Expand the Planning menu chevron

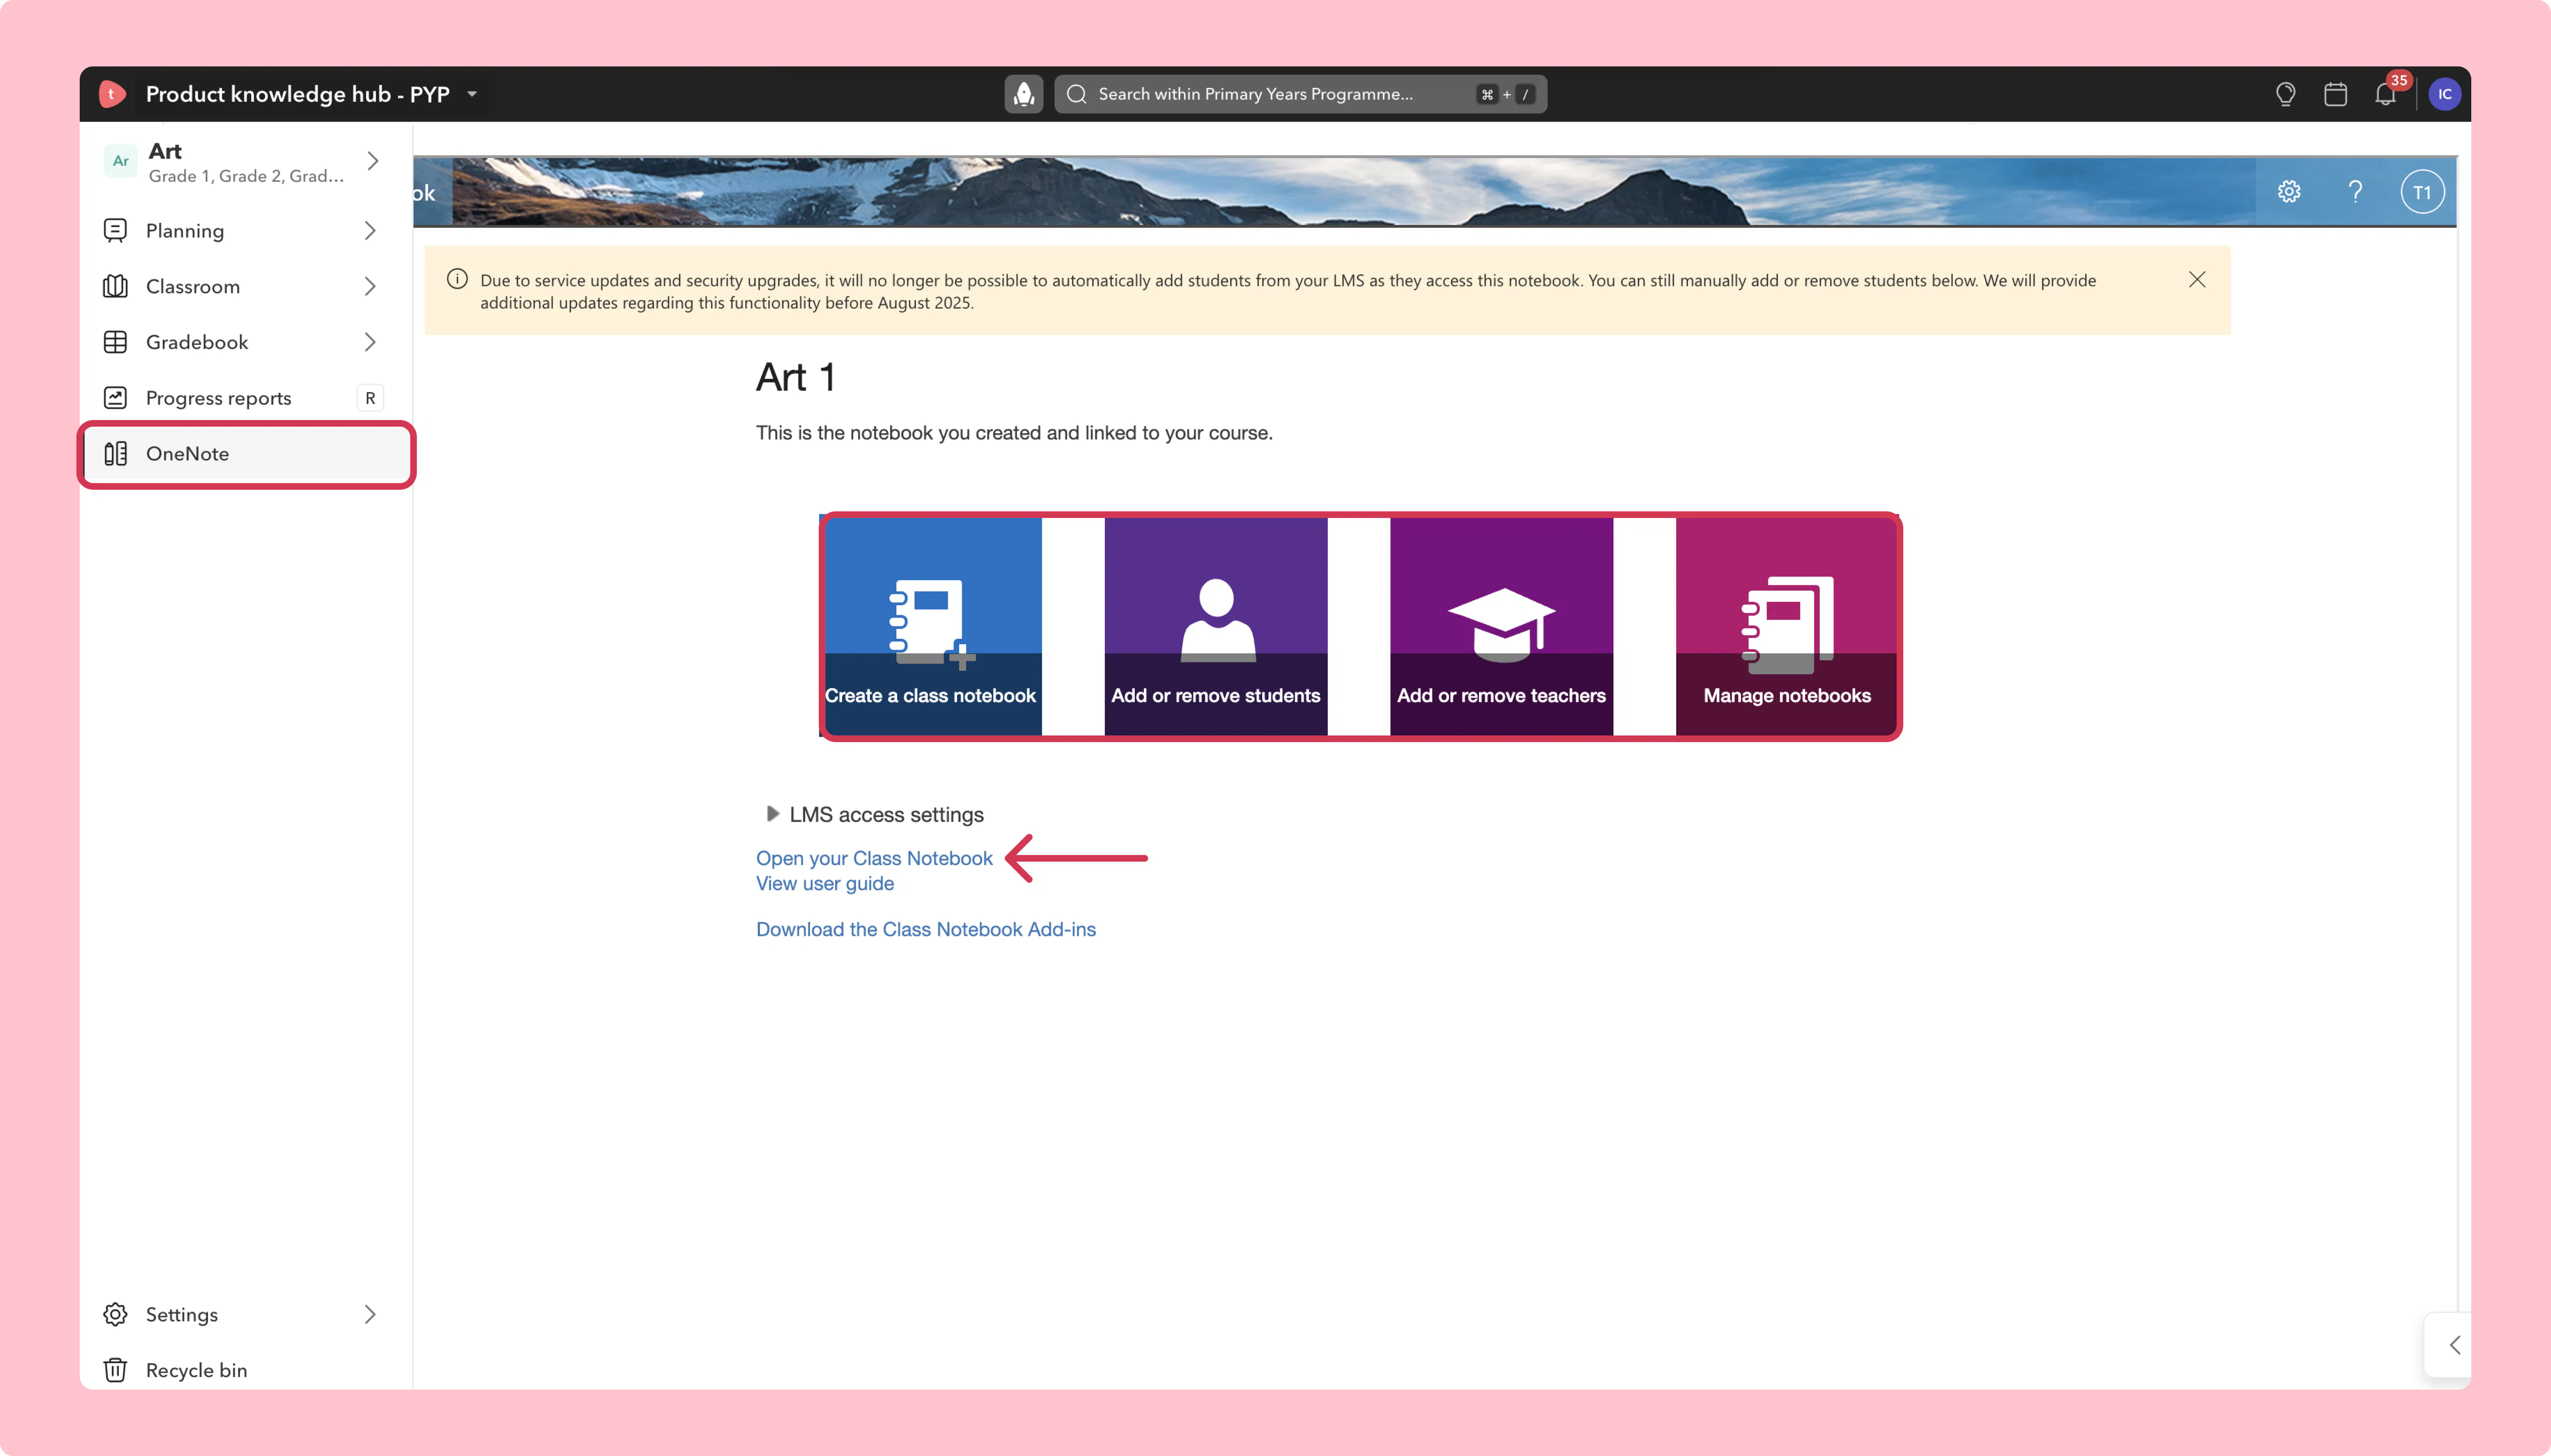click(x=370, y=231)
